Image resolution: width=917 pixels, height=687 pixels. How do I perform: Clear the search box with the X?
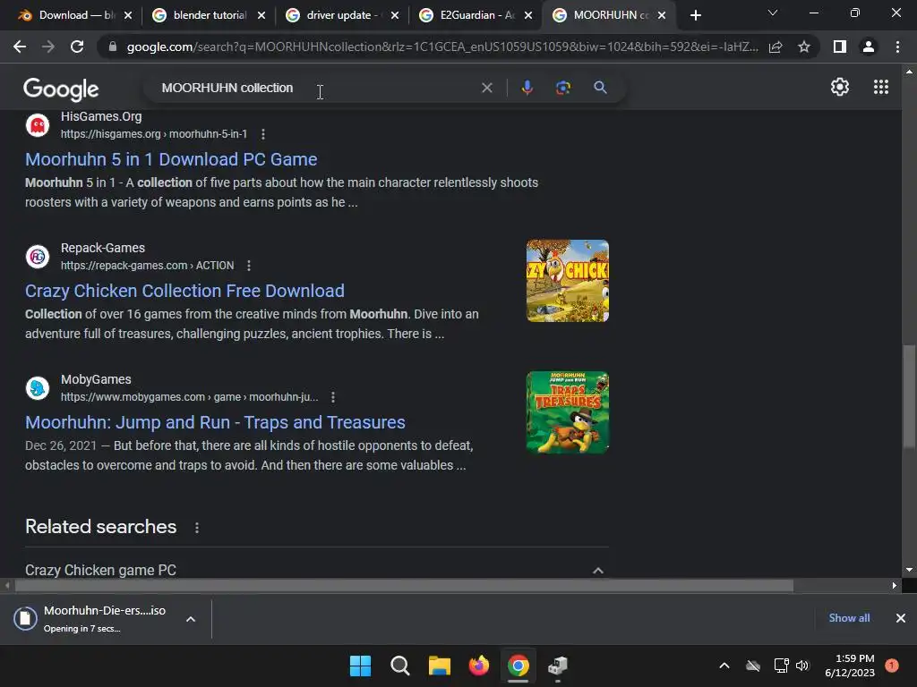[486, 88]
